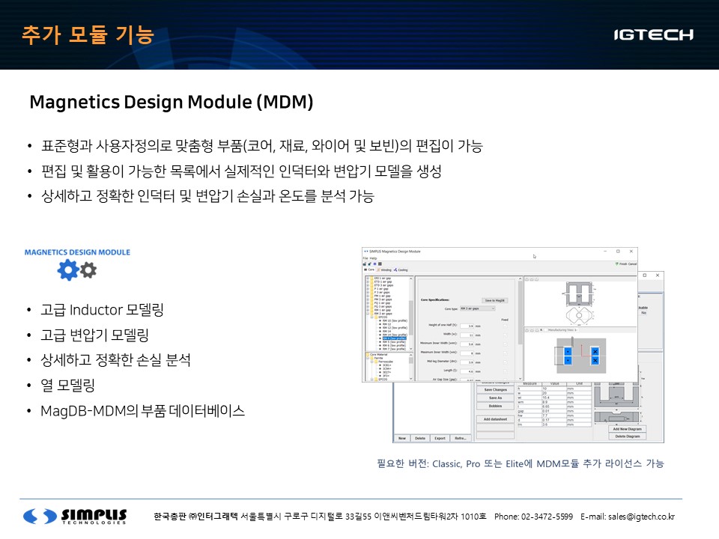This screenshot has height=539, width=719.
Task: Expand the ETD 1 air gap tree node
Action: [368, 282]
